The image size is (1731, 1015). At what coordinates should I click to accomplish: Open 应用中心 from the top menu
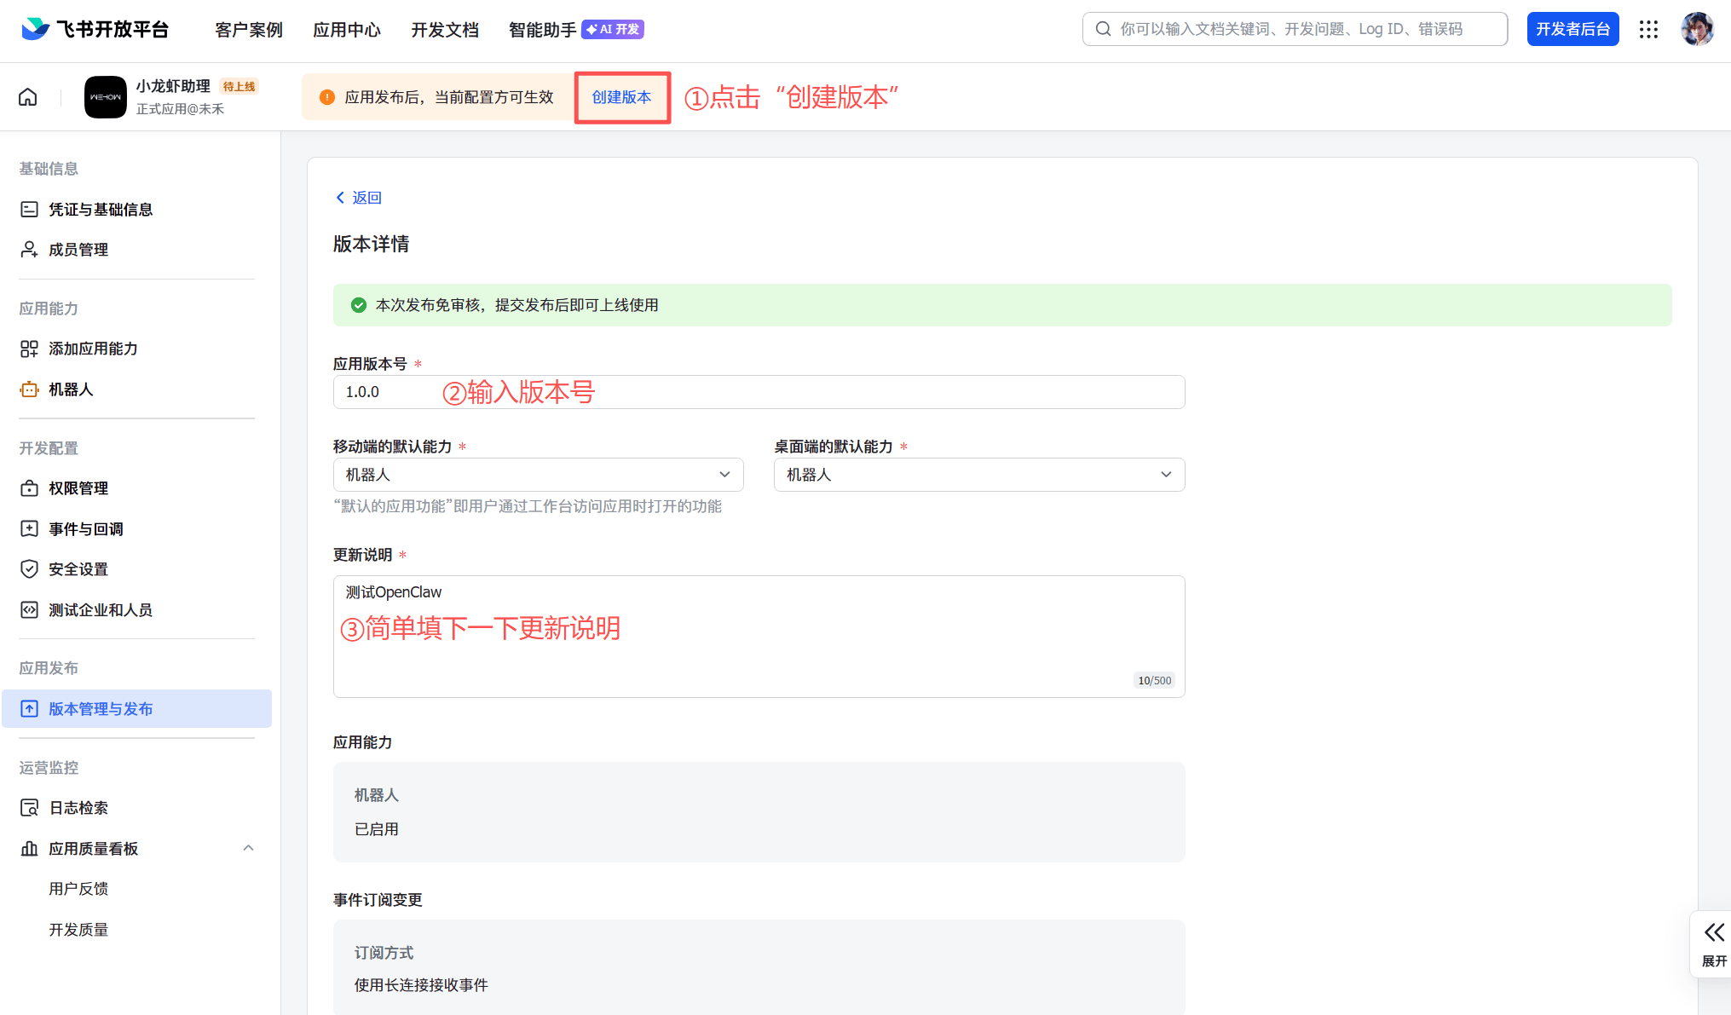point(346,28)
